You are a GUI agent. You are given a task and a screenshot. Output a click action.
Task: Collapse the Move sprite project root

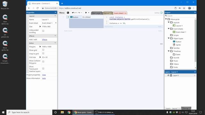click(x=166, y=19)
